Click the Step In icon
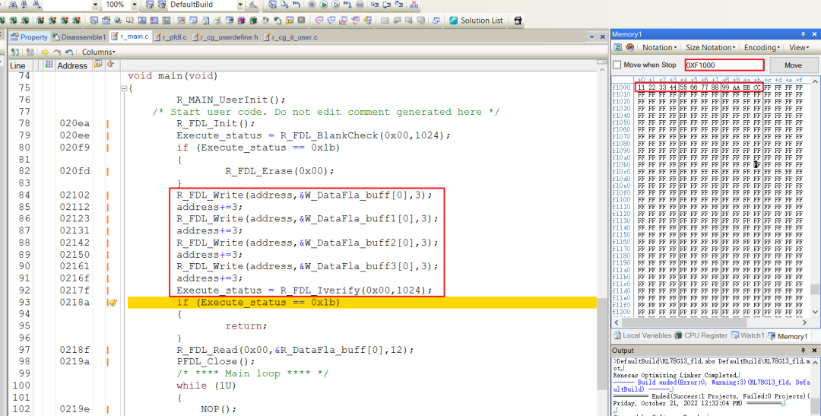 [x=375, y=5]
